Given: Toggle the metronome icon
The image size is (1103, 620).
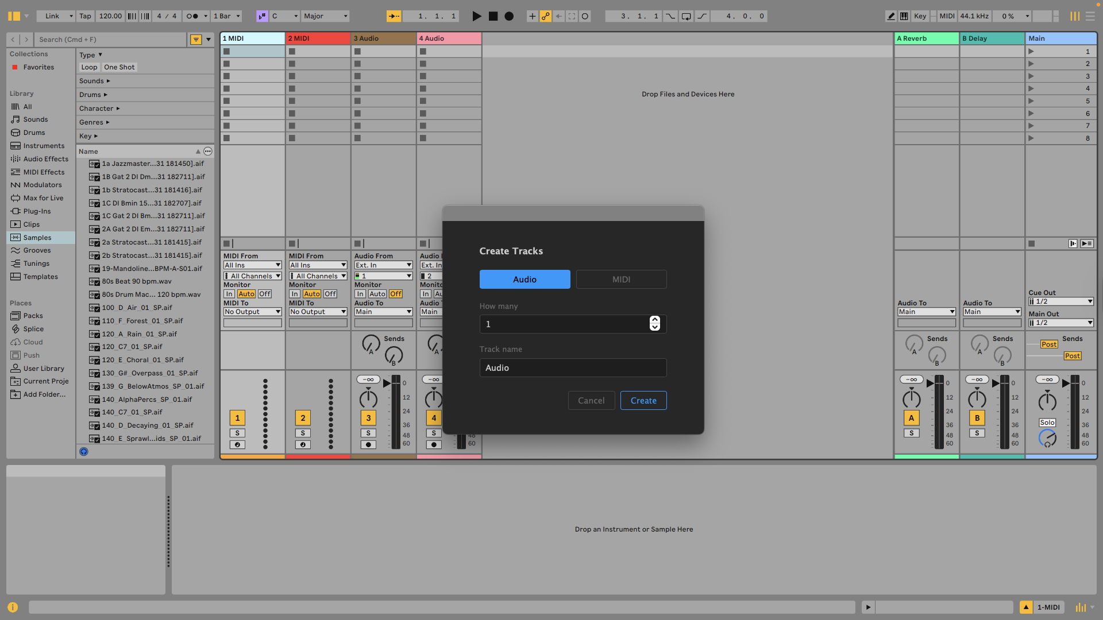Looking at the screenshot, I should [x=192, y=16].
